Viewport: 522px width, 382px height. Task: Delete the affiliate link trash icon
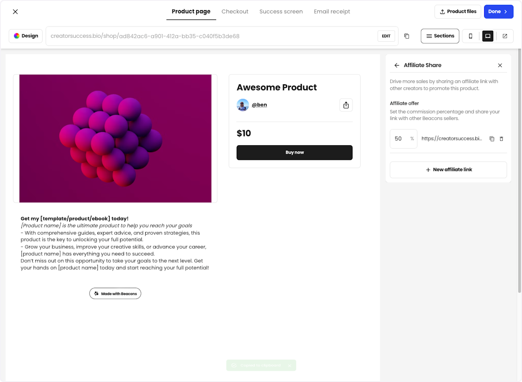click(501, 139)
